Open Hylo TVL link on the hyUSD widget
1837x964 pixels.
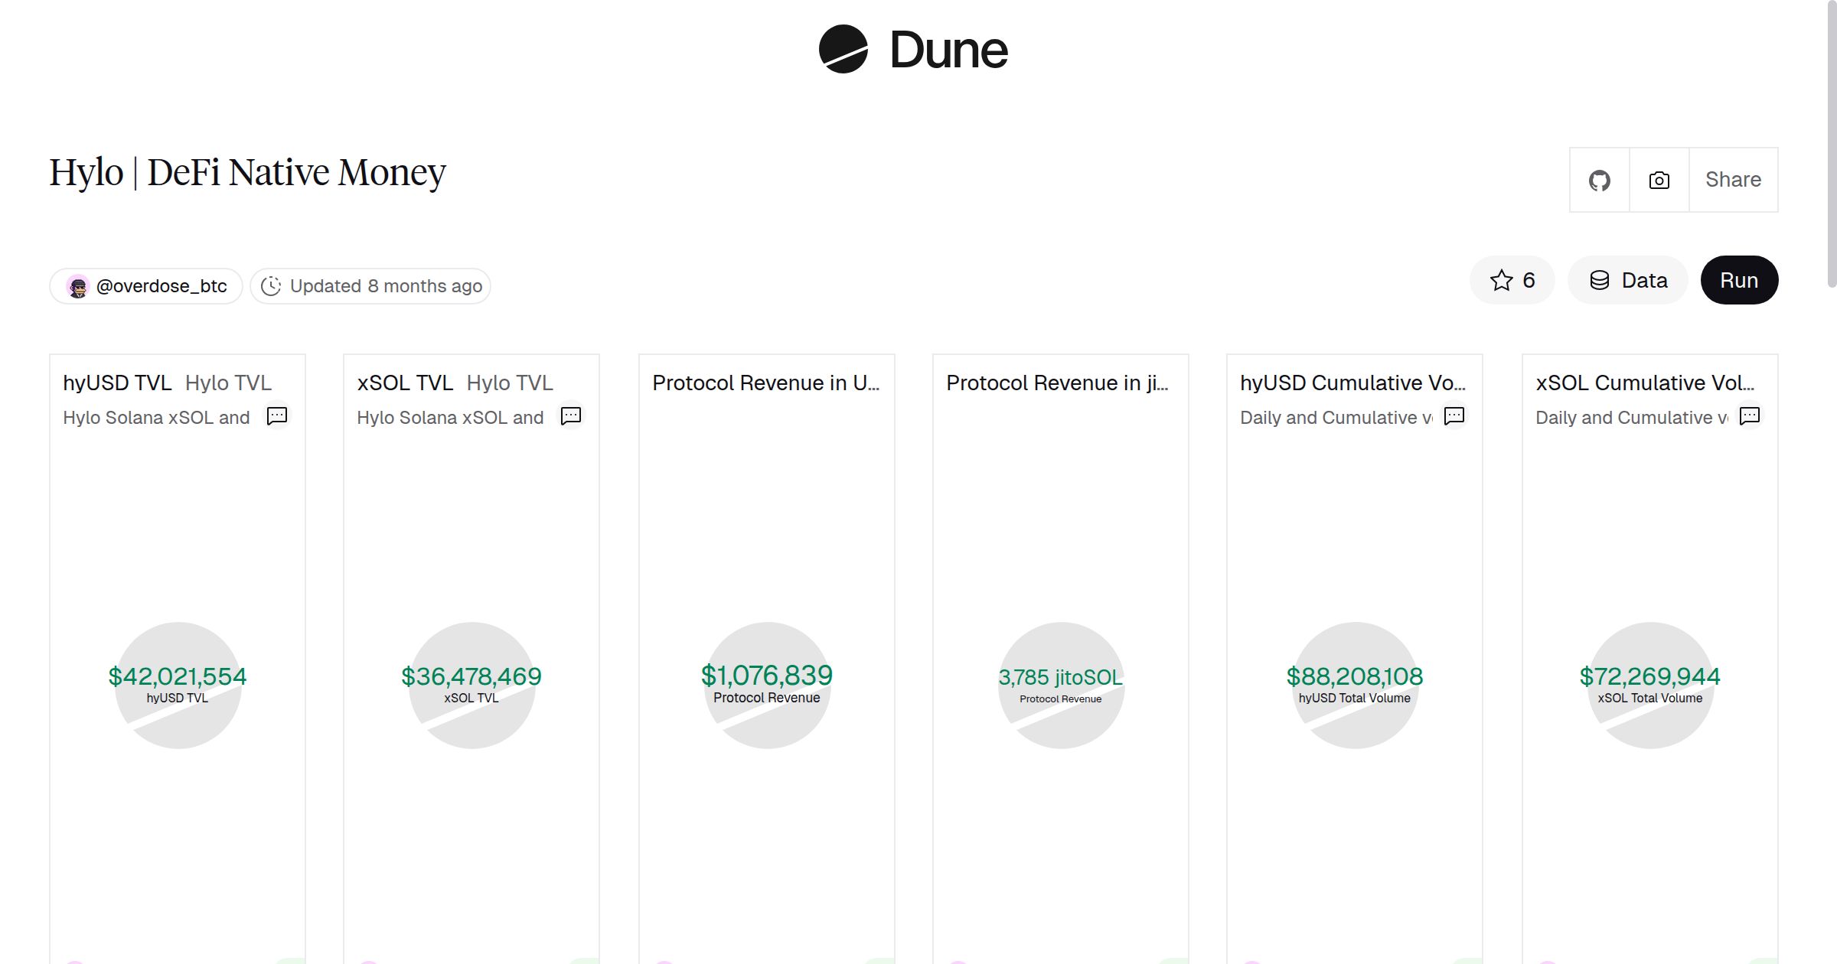228,383
